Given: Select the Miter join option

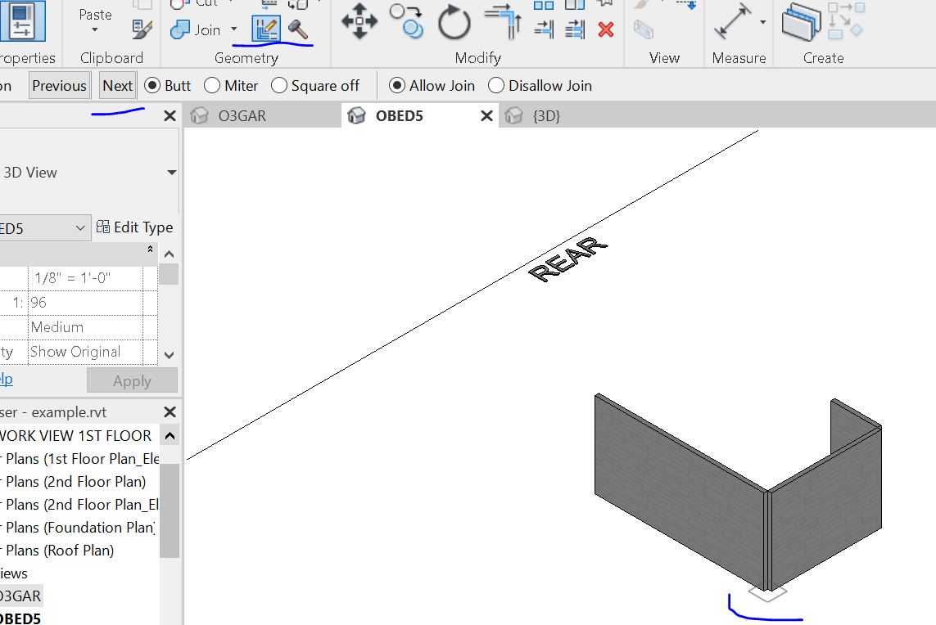Looking at the screenshot, I should coord(213,85).
